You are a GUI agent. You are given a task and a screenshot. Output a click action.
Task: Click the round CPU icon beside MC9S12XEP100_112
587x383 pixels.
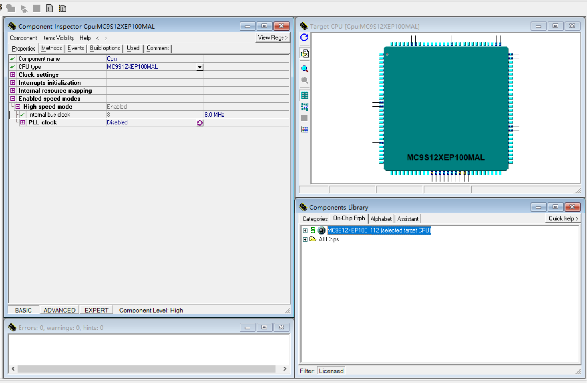[x=322, y=230]
